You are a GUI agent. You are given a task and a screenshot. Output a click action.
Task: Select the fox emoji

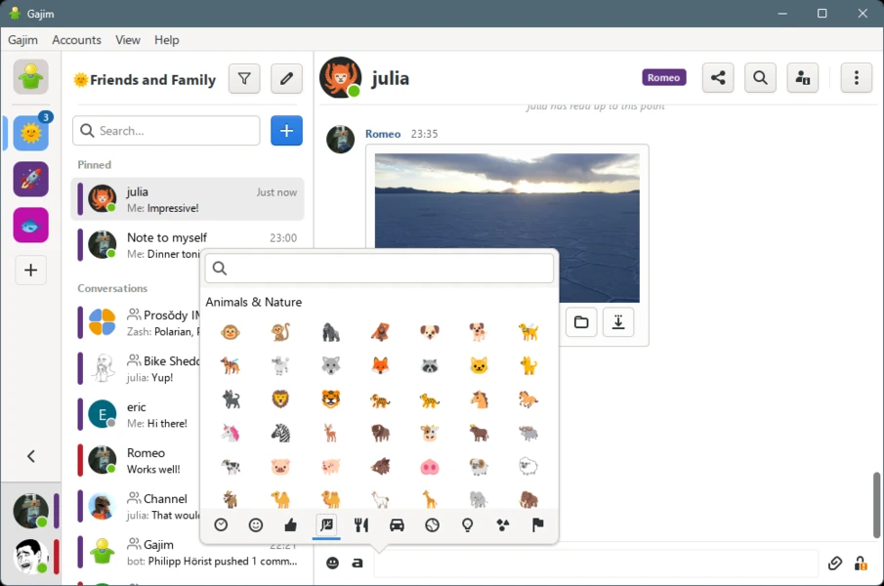point(380,366)
